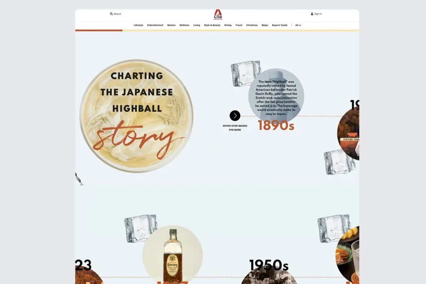426x284 pixels.
Task: Go to the Entertainment section
Action: pos(155,25)
